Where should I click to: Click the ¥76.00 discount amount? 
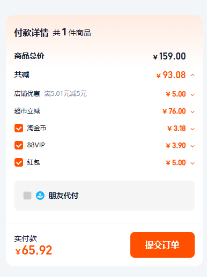tap(174, 111)
